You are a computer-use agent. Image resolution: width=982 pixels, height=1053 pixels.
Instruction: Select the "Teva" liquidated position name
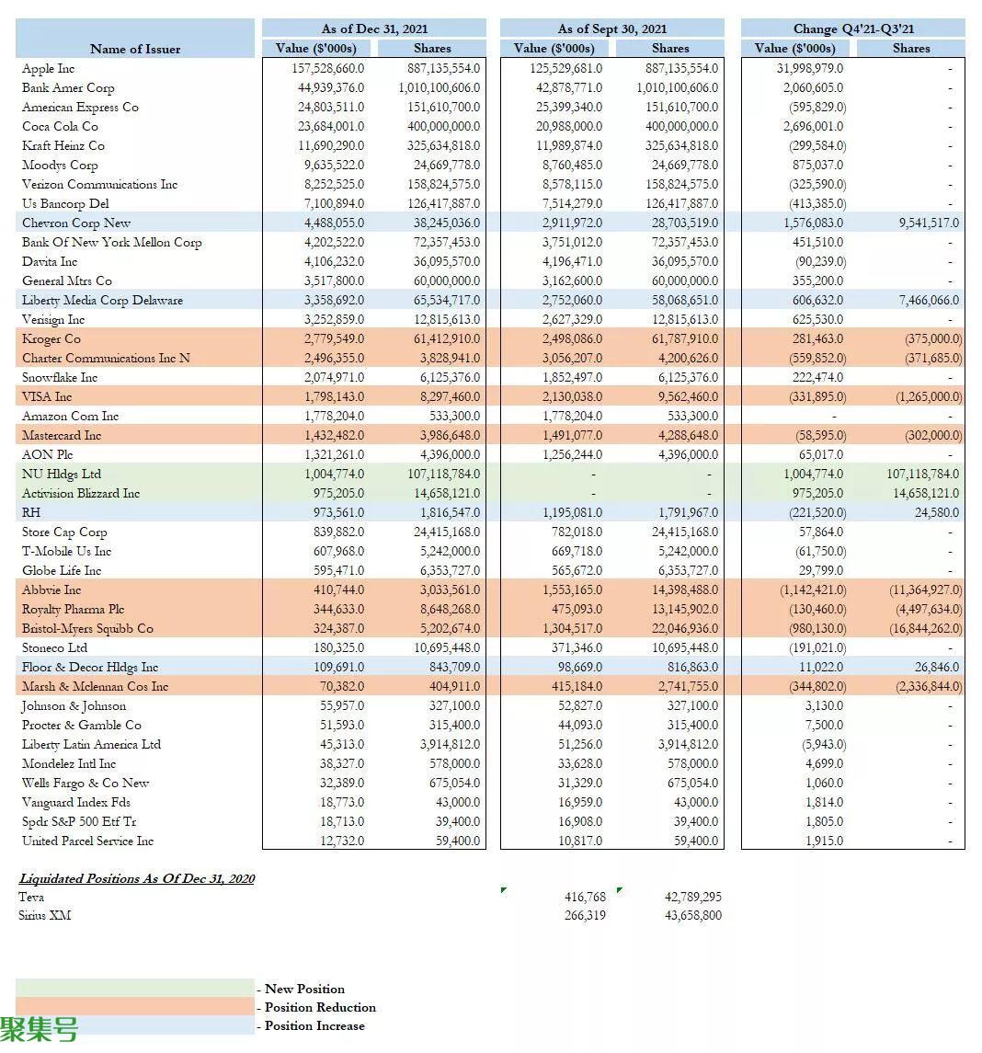tap(31, 898)
